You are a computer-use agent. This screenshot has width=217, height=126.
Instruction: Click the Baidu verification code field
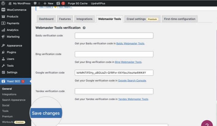(114, 36)
